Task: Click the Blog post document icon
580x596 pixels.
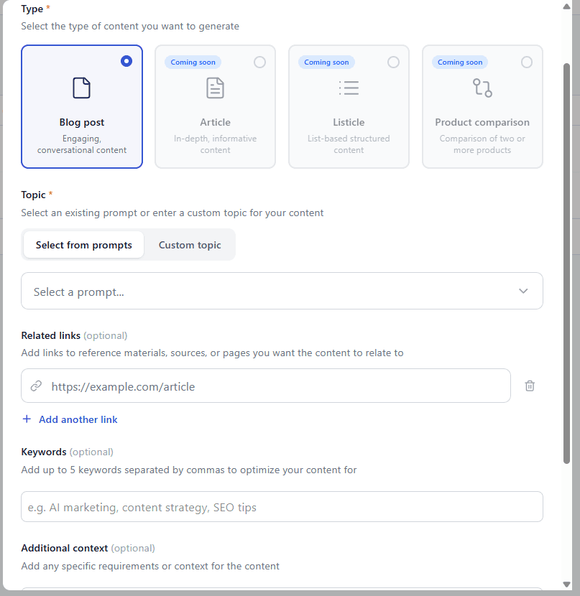Action: coord(81,88)
